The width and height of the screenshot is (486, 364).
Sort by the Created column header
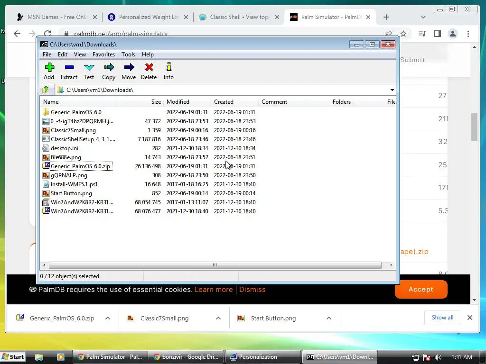234,102
